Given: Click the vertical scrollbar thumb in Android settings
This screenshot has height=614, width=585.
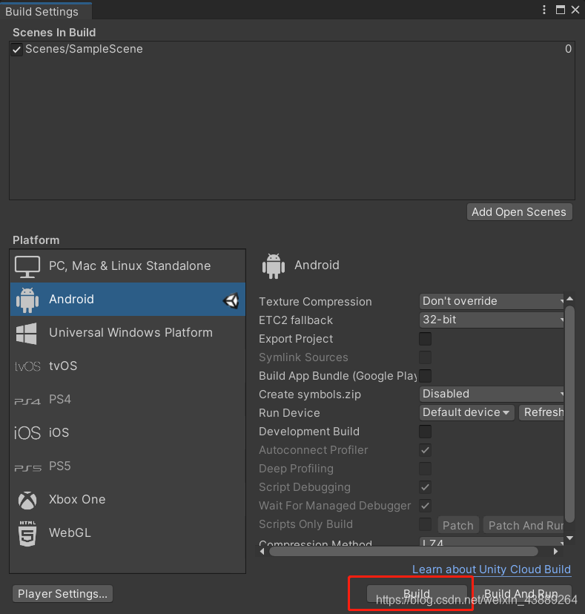Looking at the screenshot, I should tap(570, 414).
